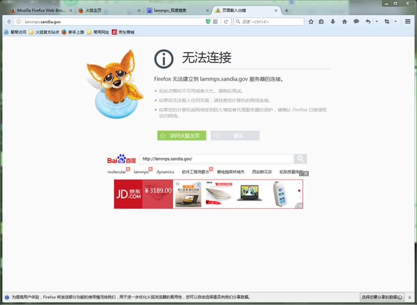The width and height of the screenshot is (417, 305).
Task: Click the 访问火狐主页 green button
Action: pyautogui.click(x=182, y=135)
